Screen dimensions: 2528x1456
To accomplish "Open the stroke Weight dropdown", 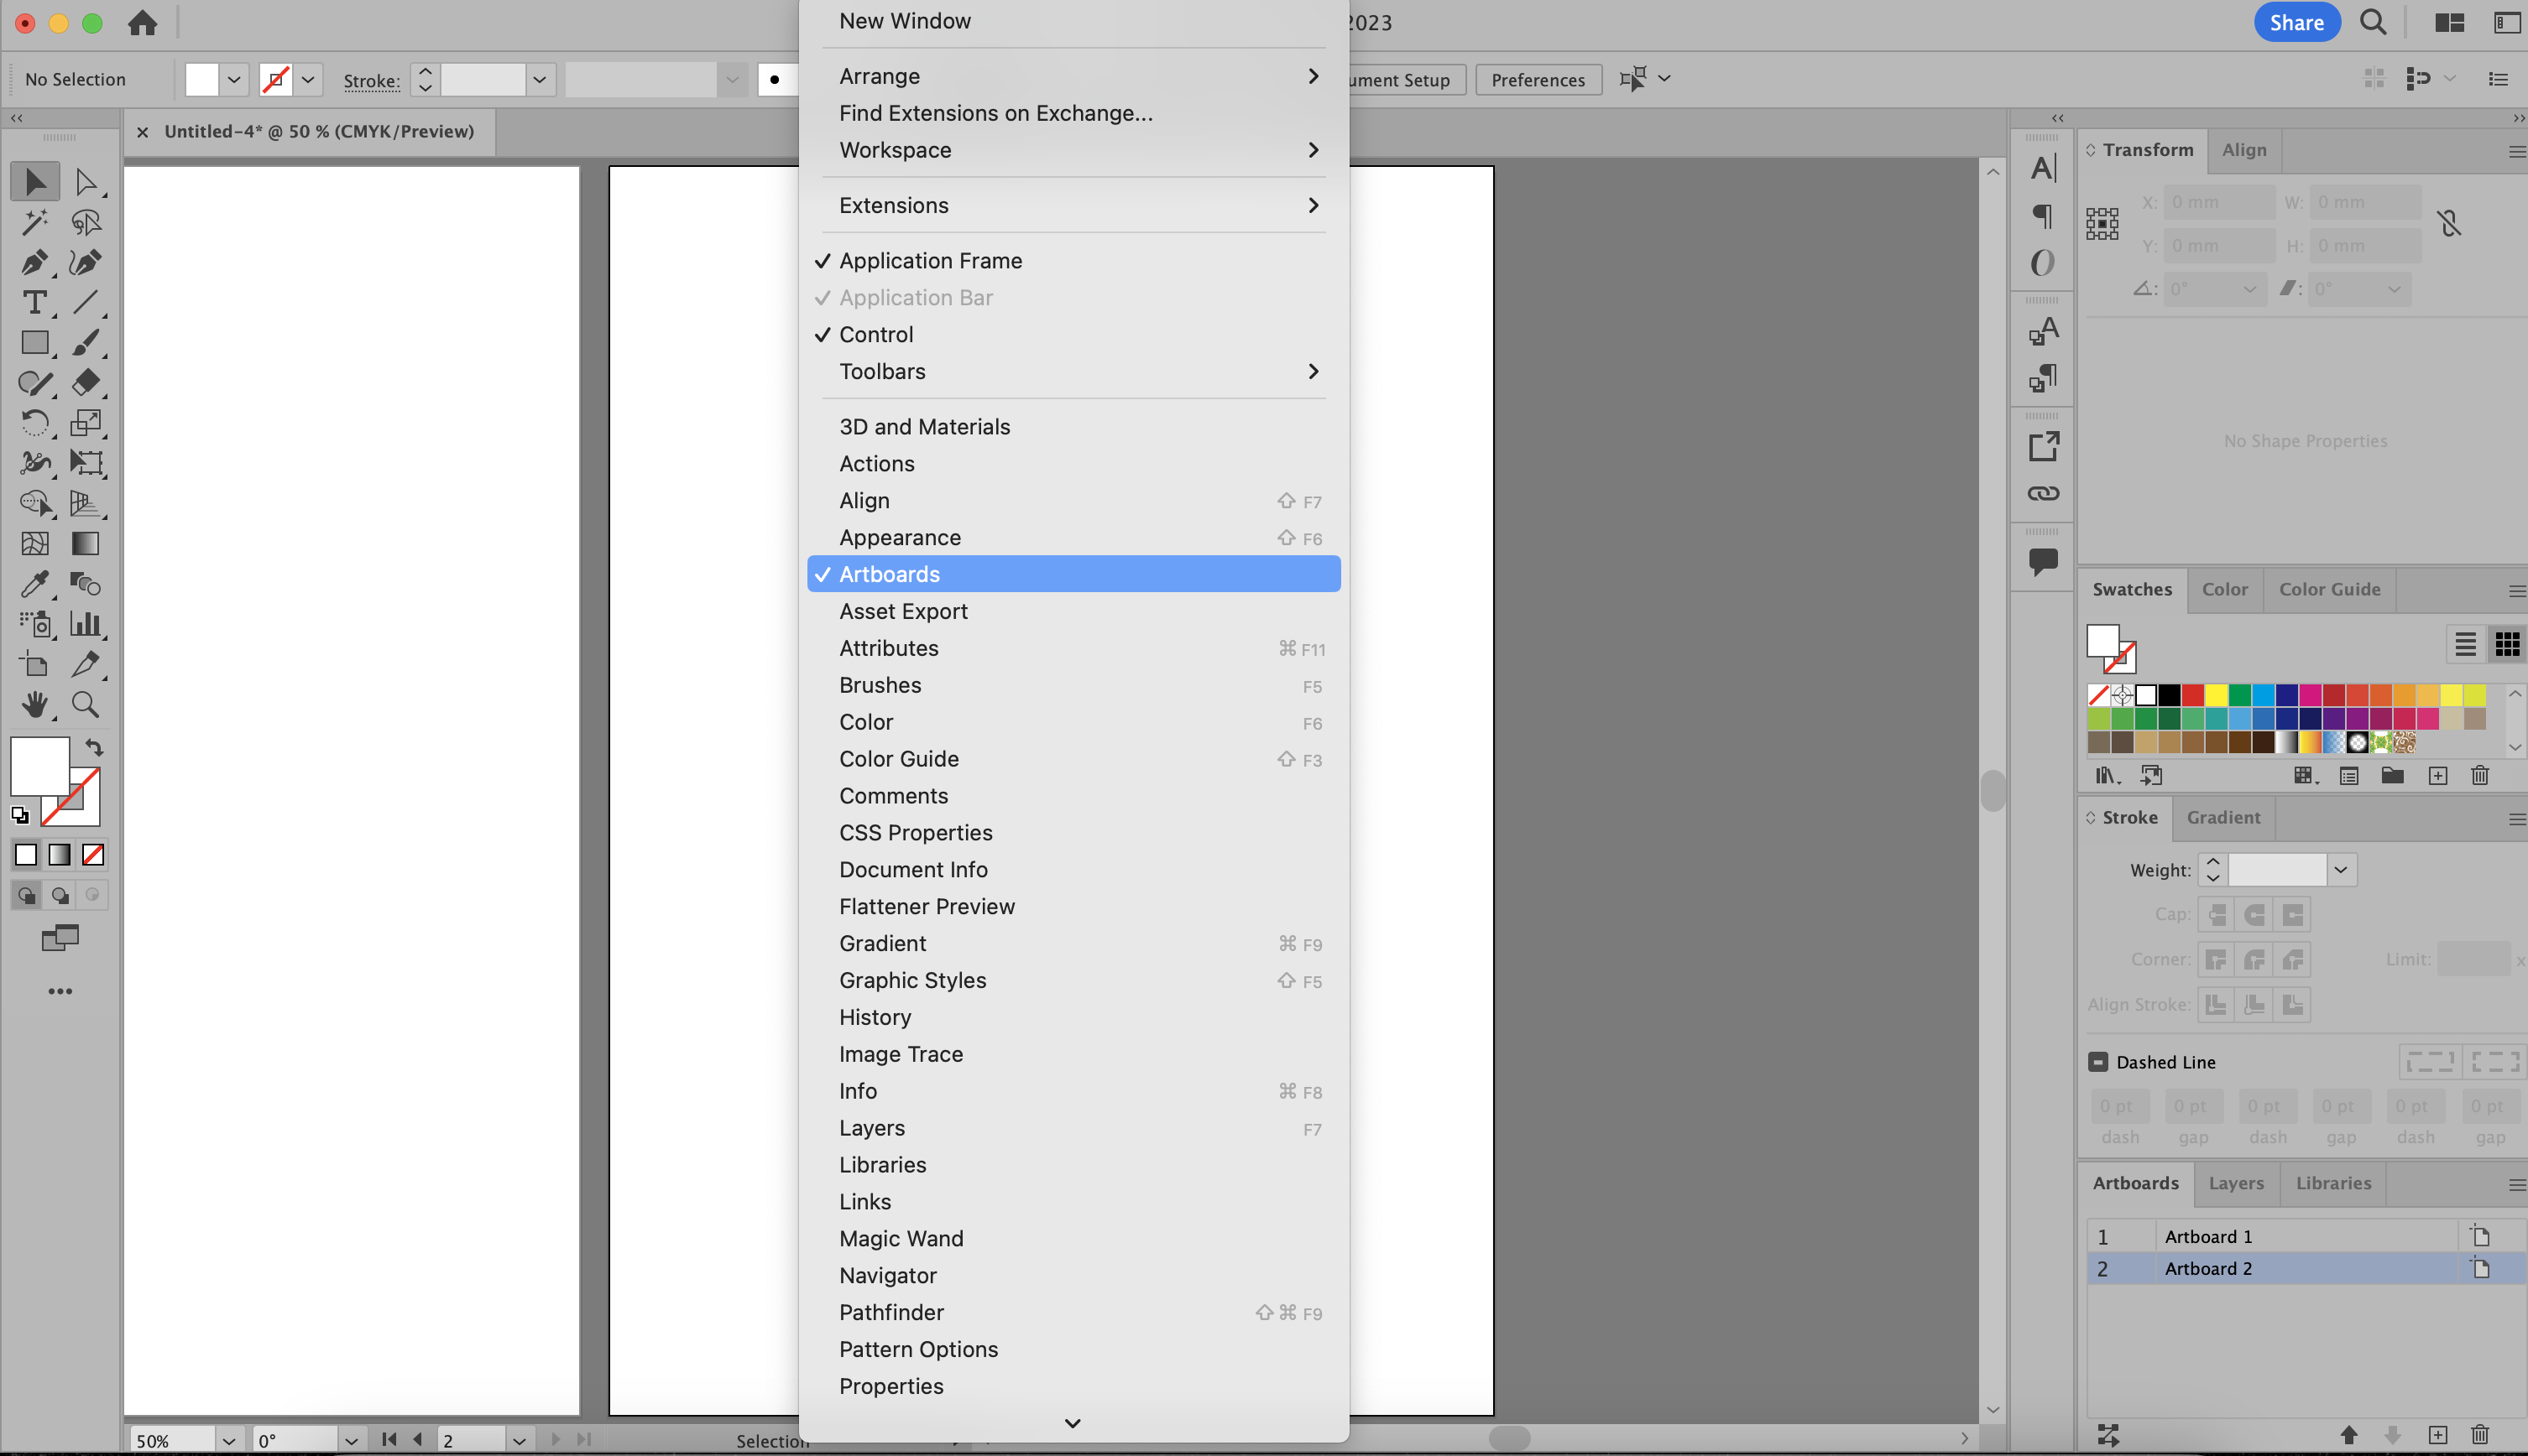I will 2340,870.
